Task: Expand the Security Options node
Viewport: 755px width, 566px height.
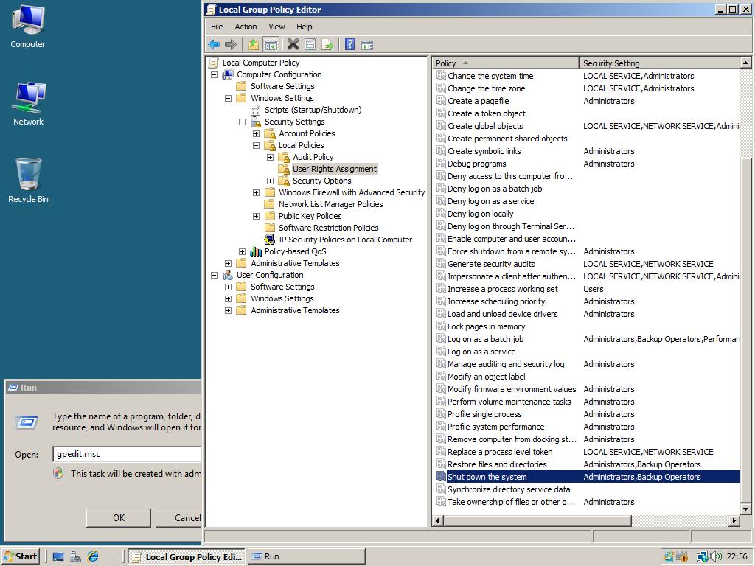Action: pyautogui.click(x=270, y=181)
